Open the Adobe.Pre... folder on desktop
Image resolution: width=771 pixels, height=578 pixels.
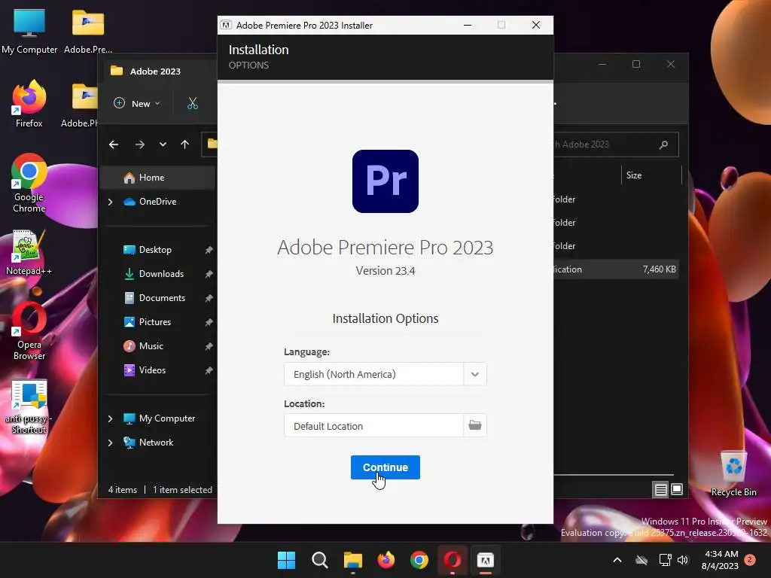[x=87, y=31]
